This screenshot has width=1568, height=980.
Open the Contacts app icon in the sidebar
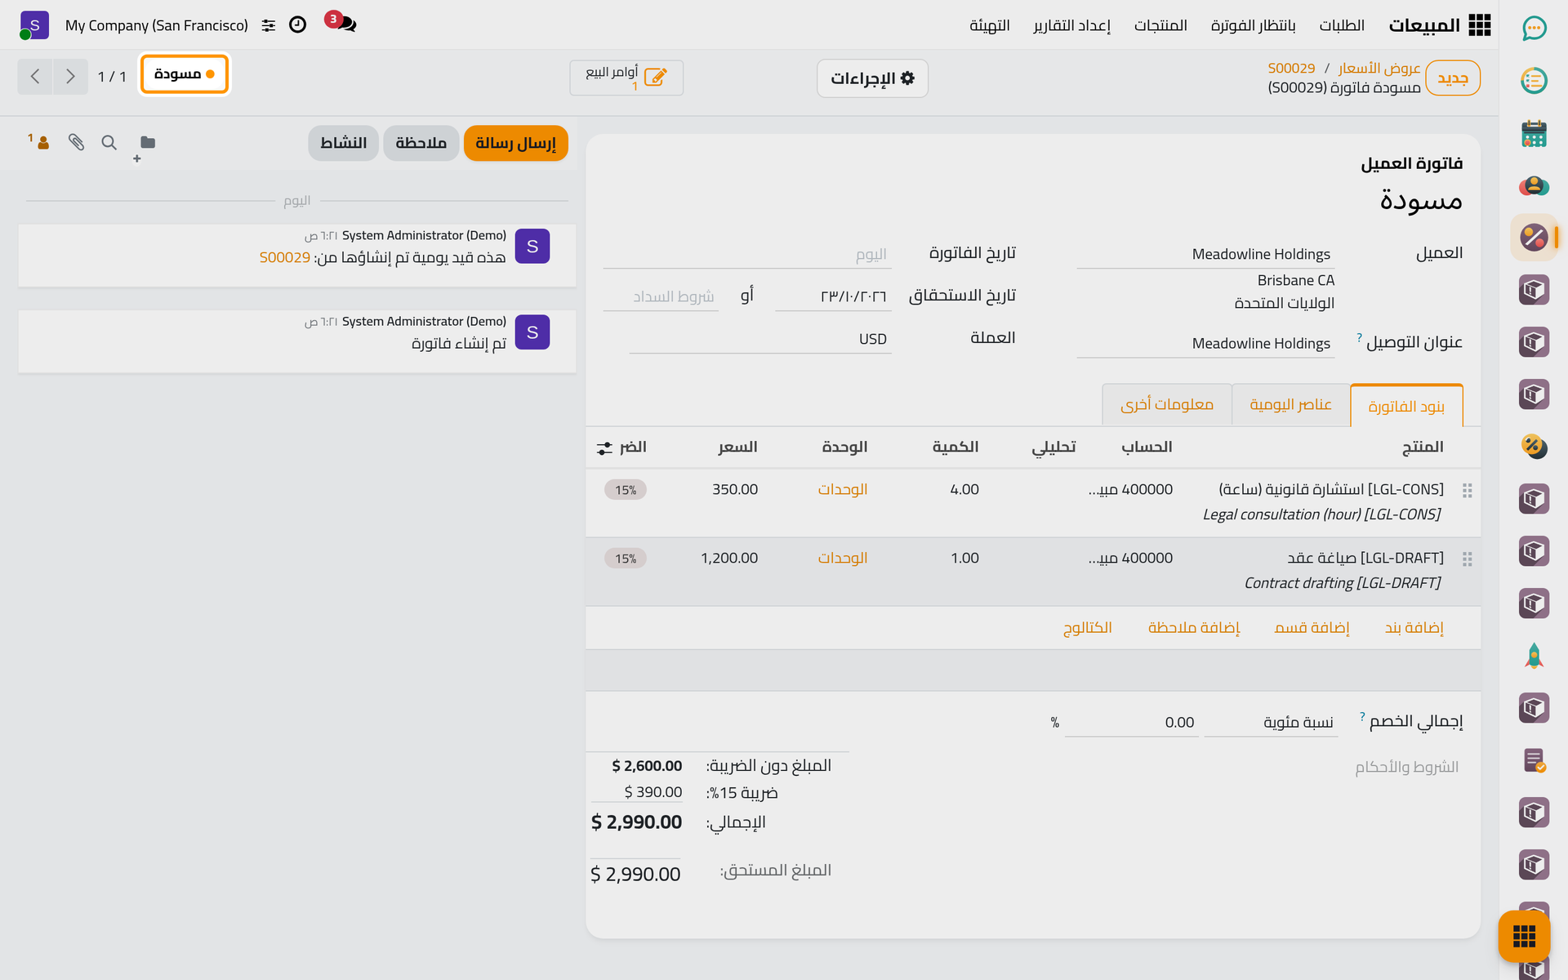pyautogui.click(x=1535, y=185)
